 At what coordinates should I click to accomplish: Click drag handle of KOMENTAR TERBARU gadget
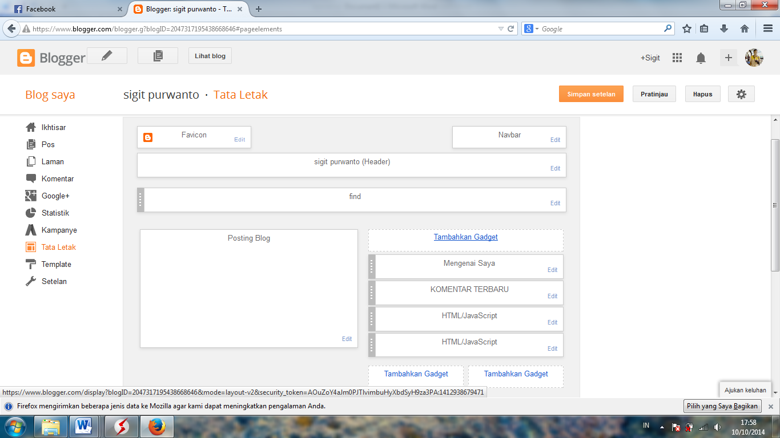coord(372,293)
